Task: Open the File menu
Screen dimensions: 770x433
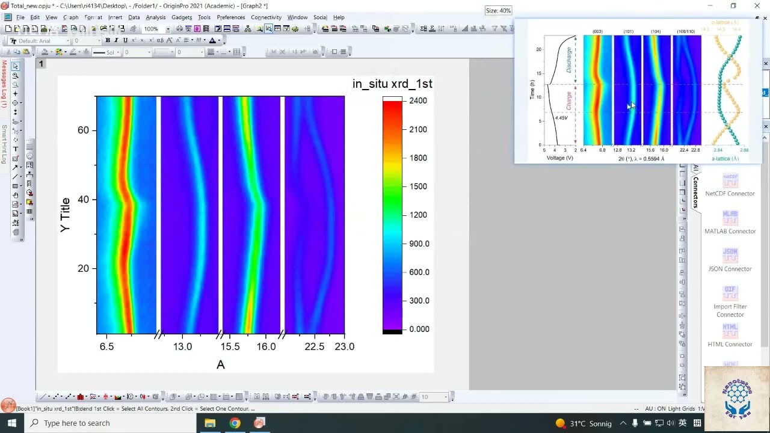Action: pos(20,17)
